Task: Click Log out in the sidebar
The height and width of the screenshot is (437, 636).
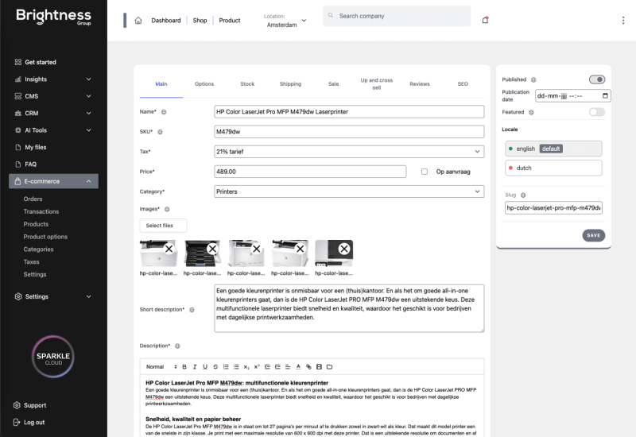Action: pyautogui.click(x=29, y=422)
